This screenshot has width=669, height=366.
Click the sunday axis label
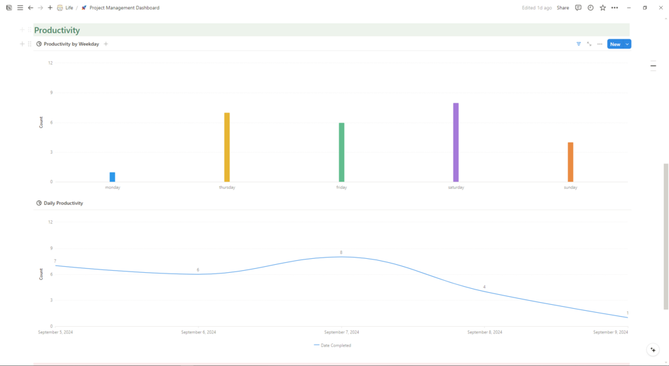click(570, 187)
